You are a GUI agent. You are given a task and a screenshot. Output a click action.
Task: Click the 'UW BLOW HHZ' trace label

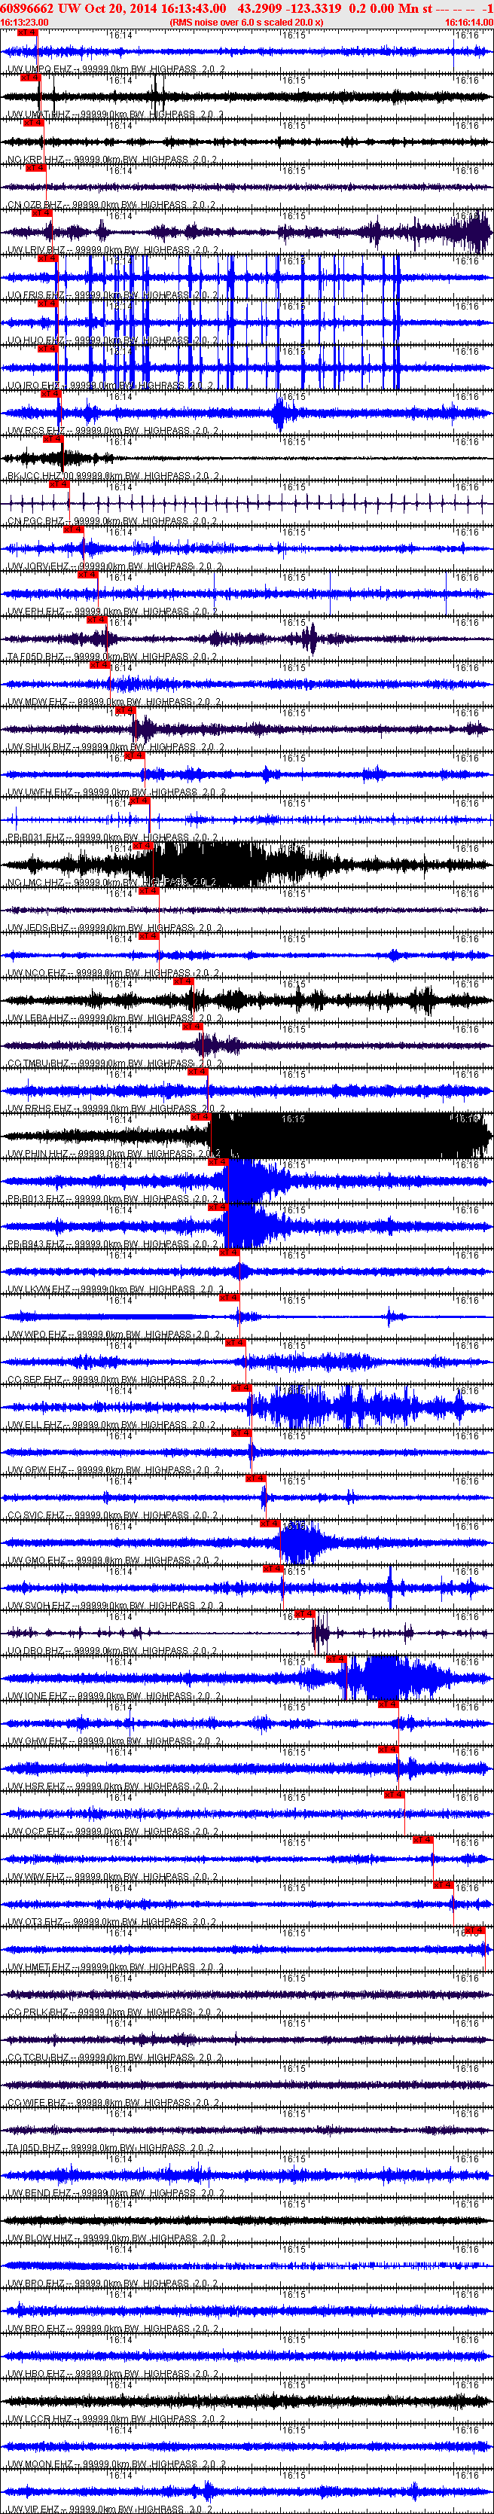click(41, 2238)
